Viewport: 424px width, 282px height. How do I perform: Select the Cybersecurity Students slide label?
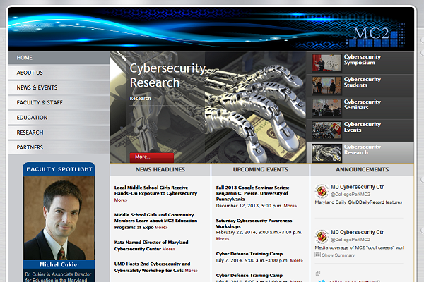363,82
